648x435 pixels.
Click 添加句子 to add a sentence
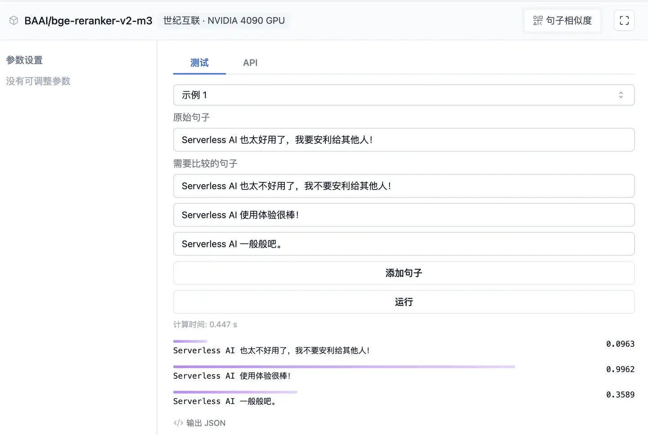[x=404, y=273]
